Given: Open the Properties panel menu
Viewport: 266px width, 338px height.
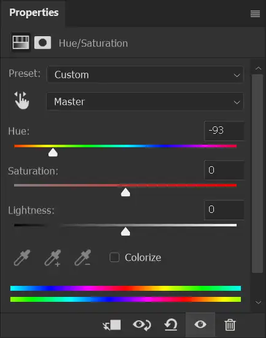Looking at the screenshot, I should [x=255, y=14].
